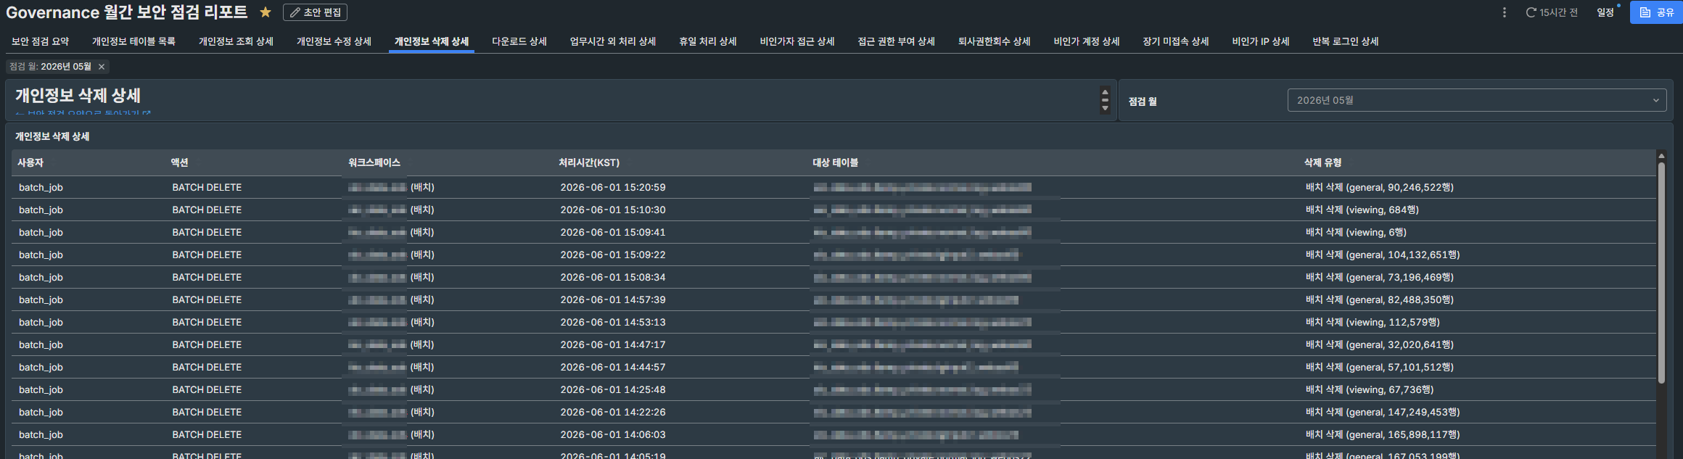Sort by the 대상 테이블 column header

coord(836,162)
